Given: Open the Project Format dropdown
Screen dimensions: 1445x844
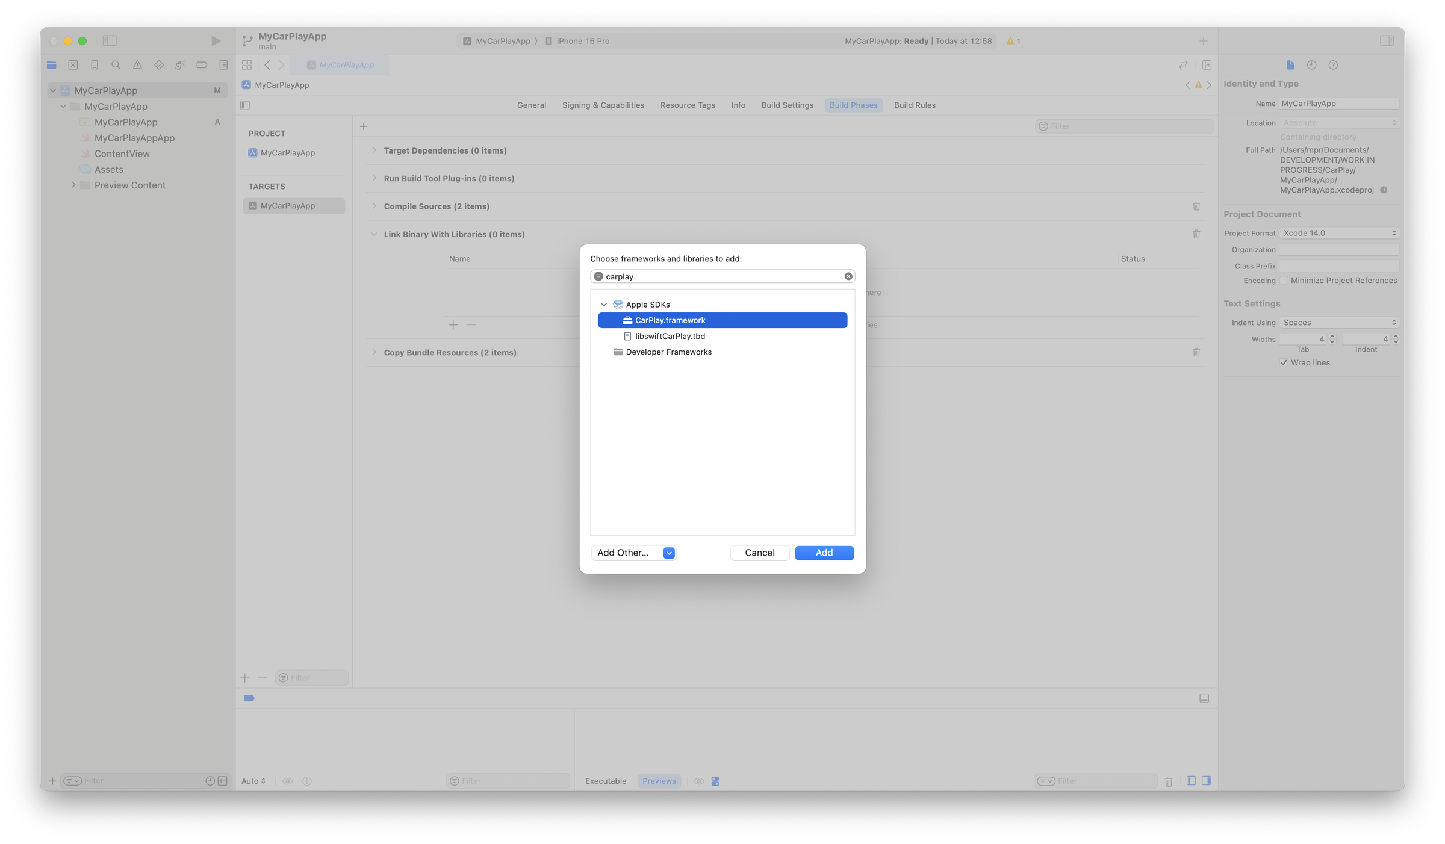Looking at the screenshot, I should pos(1338,233).
